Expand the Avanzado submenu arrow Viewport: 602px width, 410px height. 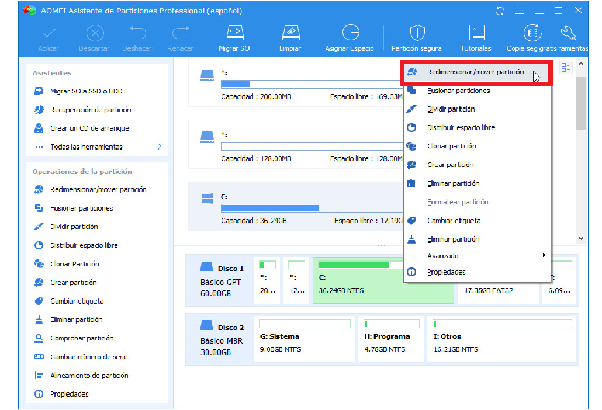coord(544,255)
